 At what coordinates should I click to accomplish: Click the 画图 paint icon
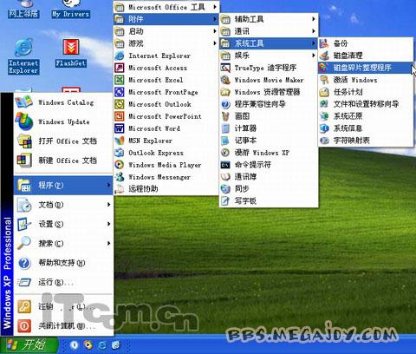pos(225,116)
